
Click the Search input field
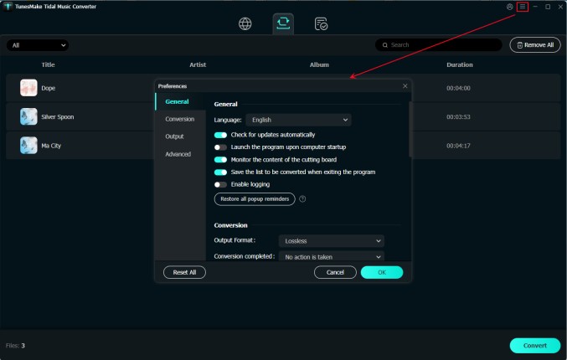[x=439, y=45]
